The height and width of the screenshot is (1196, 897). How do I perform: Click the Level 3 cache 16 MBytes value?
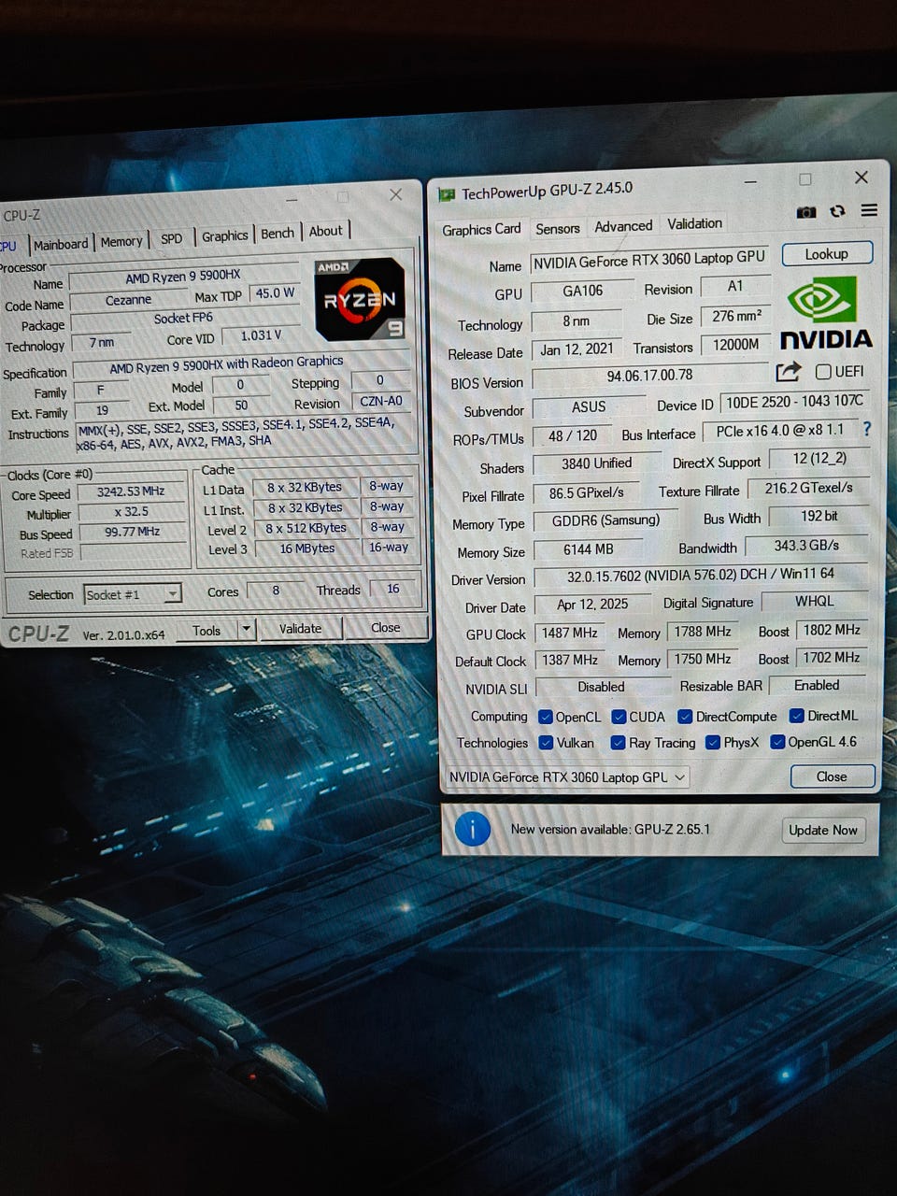pos(306,548)
